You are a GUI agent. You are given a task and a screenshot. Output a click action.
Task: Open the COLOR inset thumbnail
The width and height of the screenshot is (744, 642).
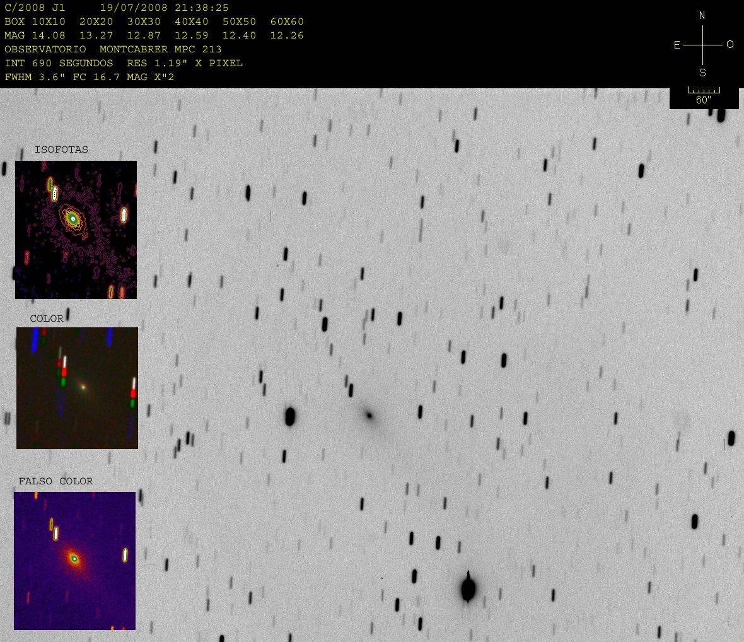coord(77,388)
